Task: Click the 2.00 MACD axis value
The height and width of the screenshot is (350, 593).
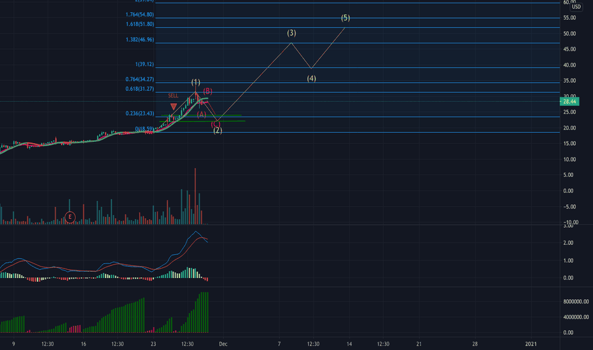Action: click(568, 243)
